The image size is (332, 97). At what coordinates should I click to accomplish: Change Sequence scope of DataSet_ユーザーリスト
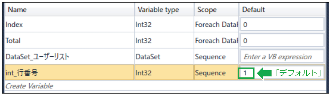click(x=216, y=57)
